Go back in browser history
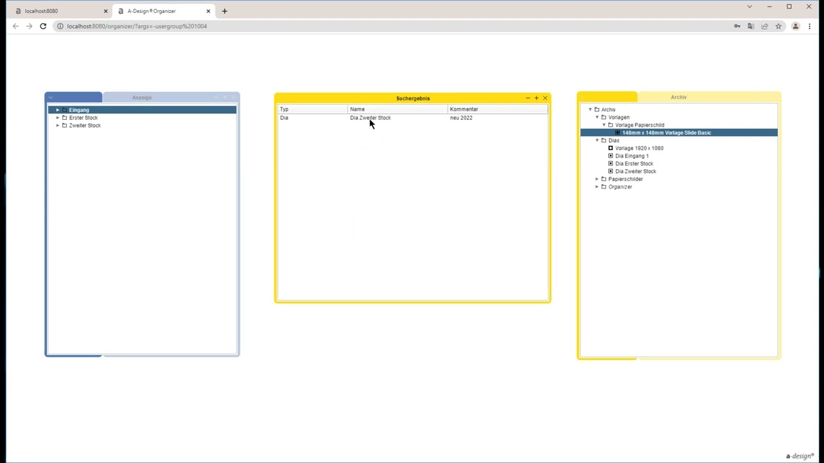Viewport: 824px width, 463px height. click(15, 26)
